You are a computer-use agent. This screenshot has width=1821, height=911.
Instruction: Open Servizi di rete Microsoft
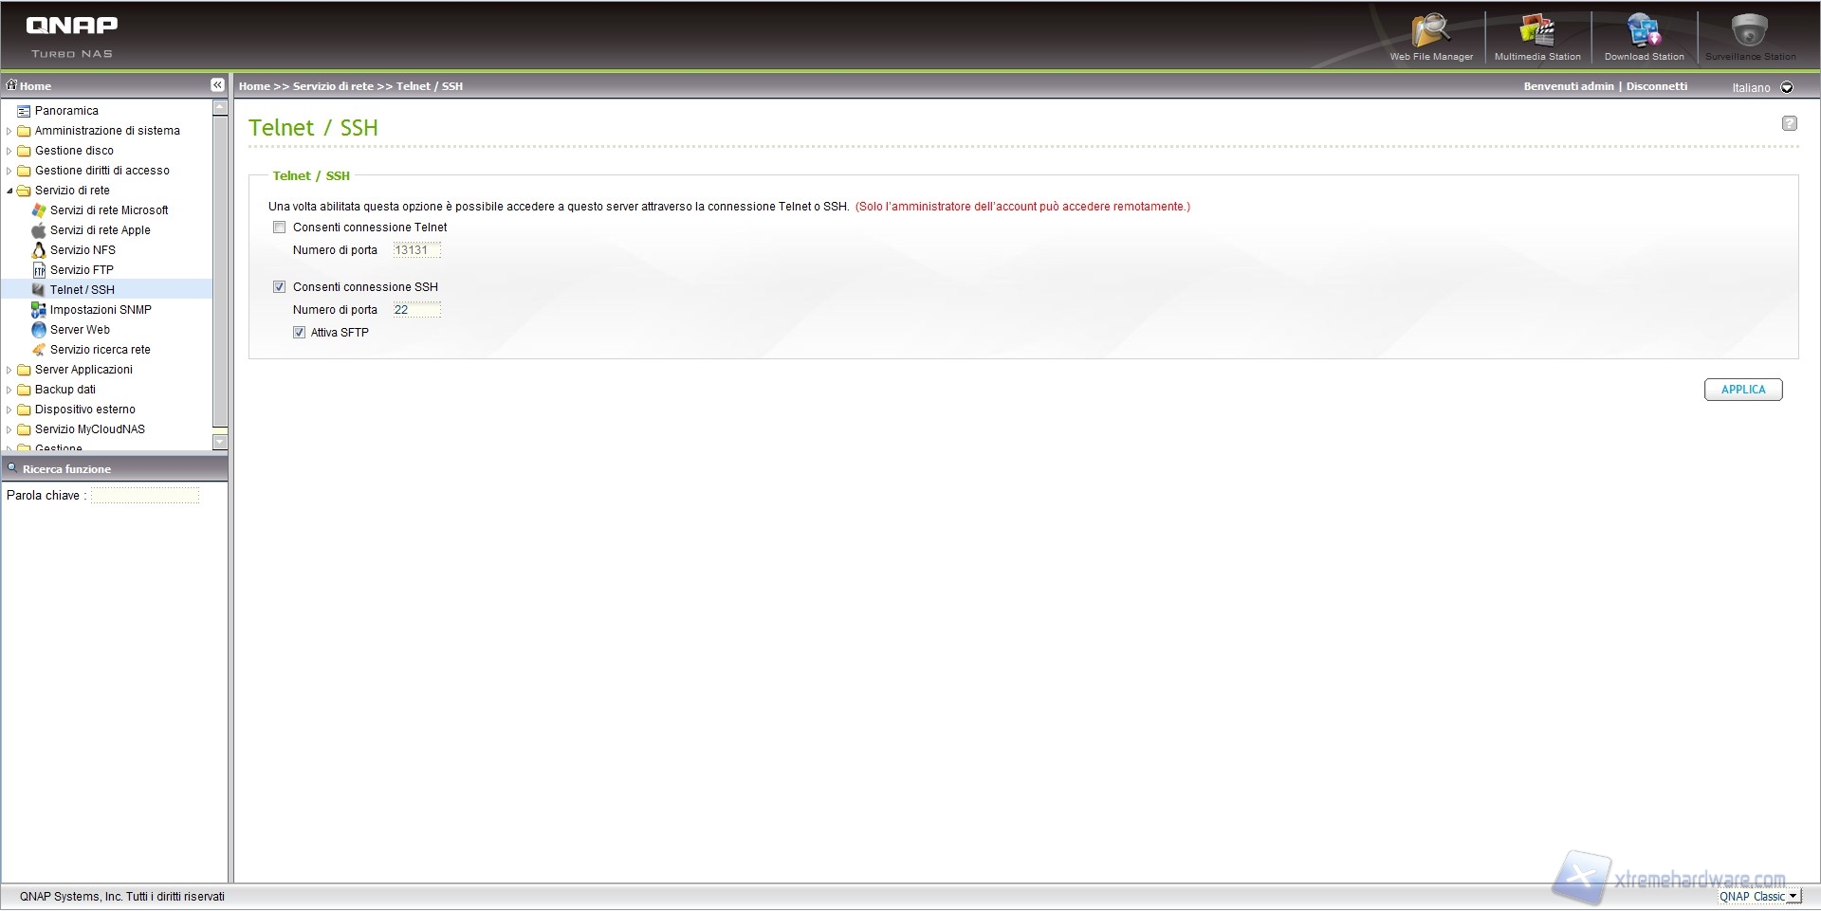tap(108, 210)
